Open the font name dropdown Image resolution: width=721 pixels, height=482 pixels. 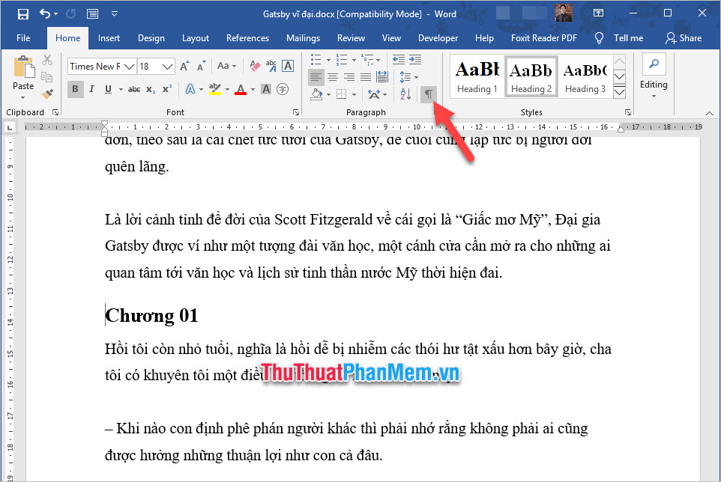click(130, 66)
